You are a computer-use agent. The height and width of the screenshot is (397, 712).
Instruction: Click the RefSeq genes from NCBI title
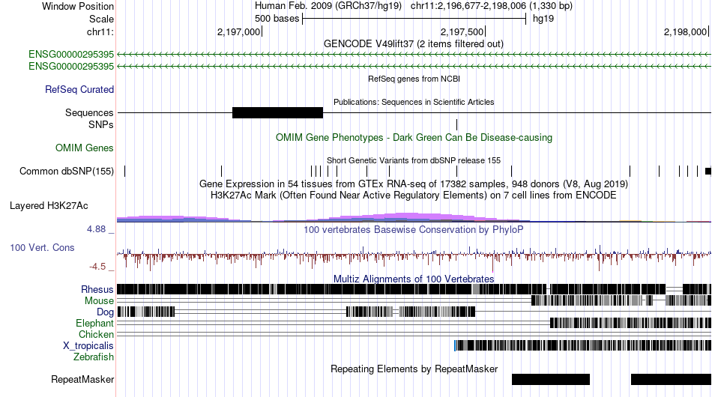coord(414,79)
